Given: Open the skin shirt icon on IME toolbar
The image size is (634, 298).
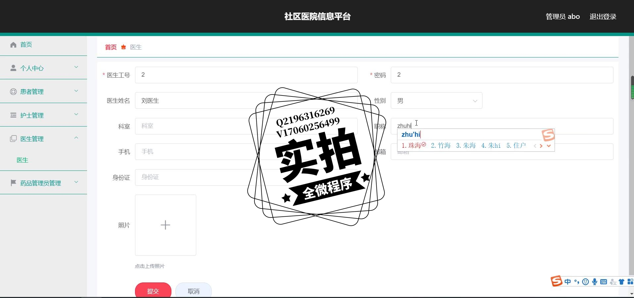Looking at the screenshot, I should (x=621, y=282).
